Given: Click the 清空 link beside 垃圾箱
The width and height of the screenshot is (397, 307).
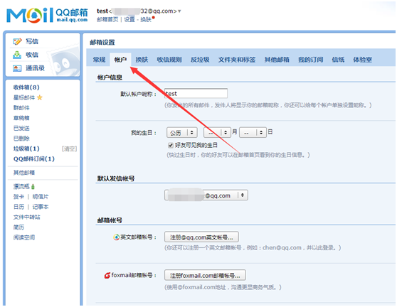Looking at the screenshot, I should tap(70, 149).
